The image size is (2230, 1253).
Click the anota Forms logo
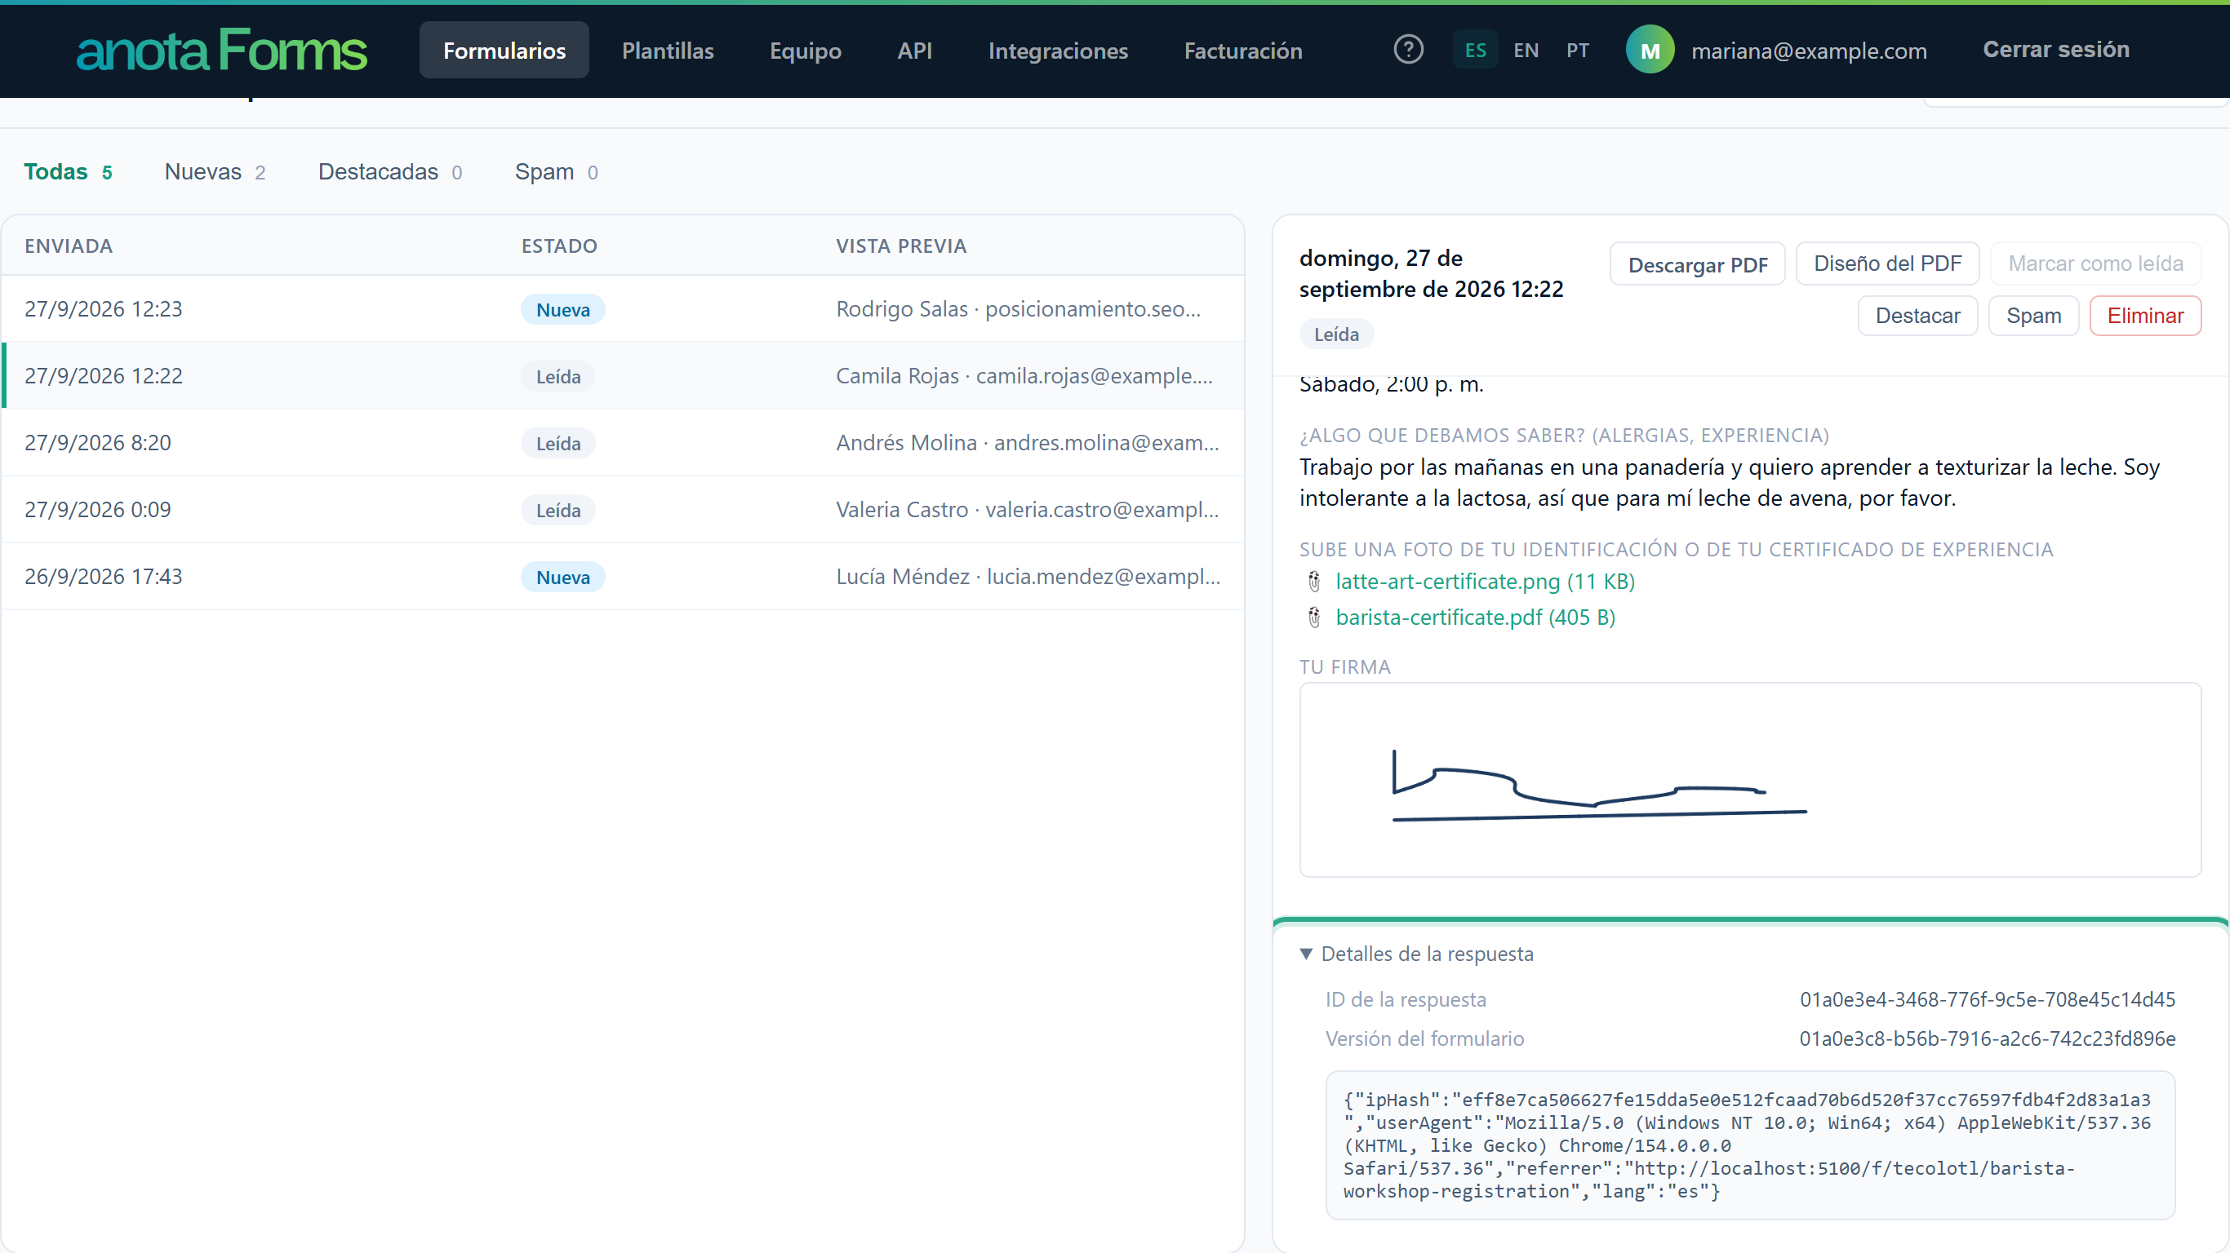pyautogui.click(x=222, y=51)
